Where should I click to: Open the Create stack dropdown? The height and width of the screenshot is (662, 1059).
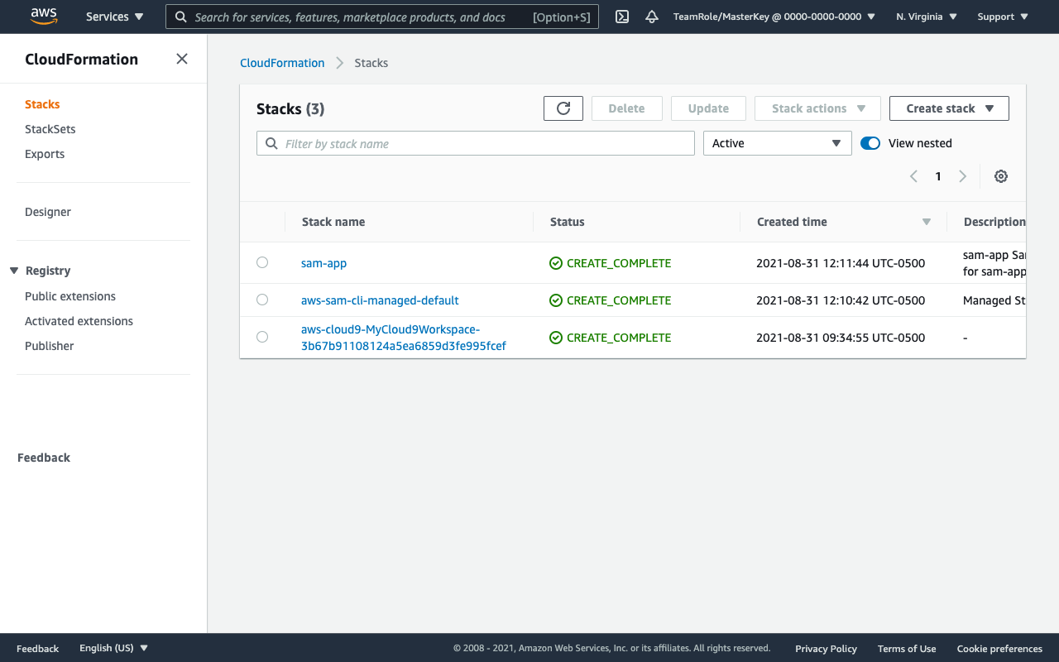[x=949, y=108]
